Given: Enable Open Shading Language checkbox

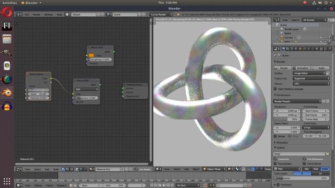Looking at the screenshot, I should 275,89.
